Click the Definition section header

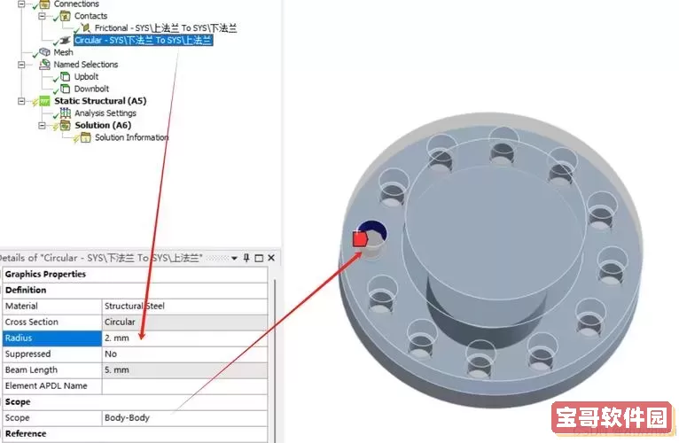tap(135, 290)
